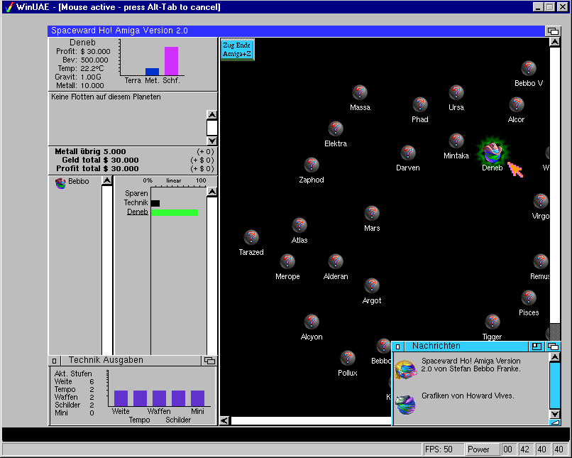Zoom the Nachrichten window

point(537,347)
